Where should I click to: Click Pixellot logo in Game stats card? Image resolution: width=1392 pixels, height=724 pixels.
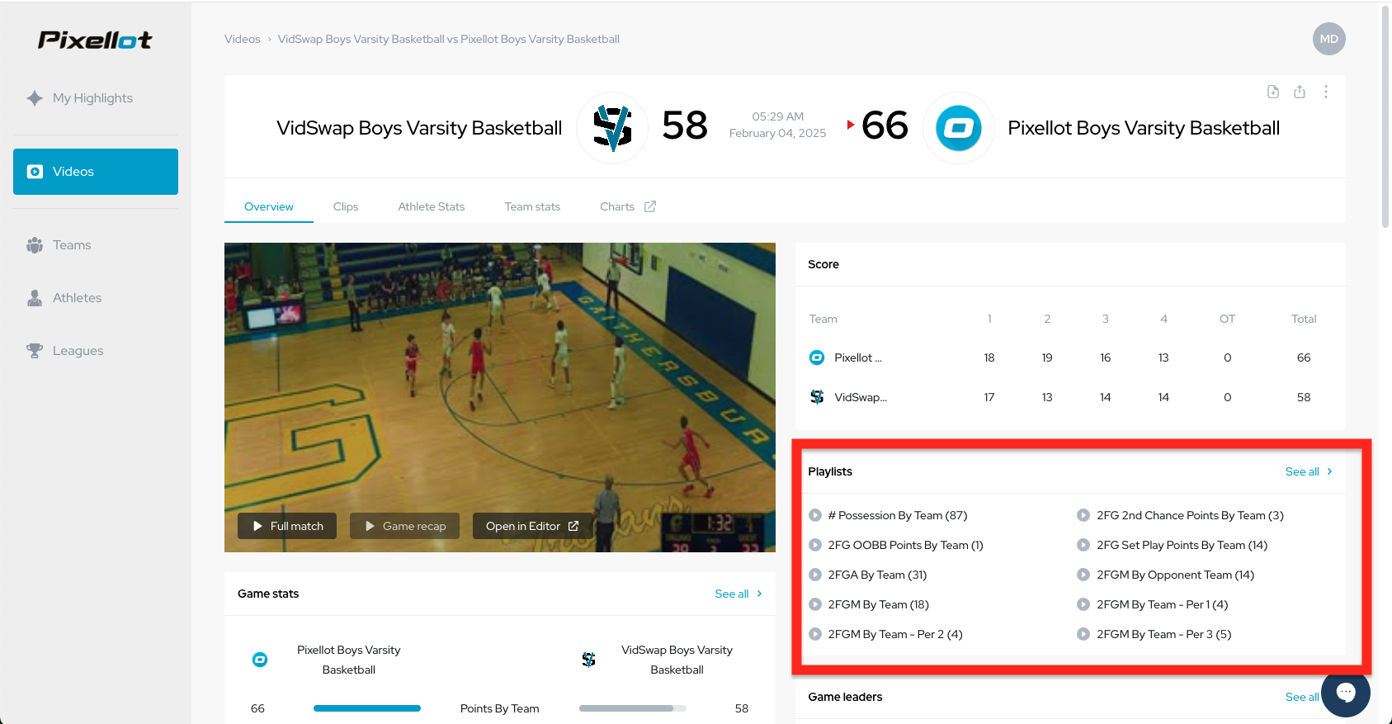(260, 660)
